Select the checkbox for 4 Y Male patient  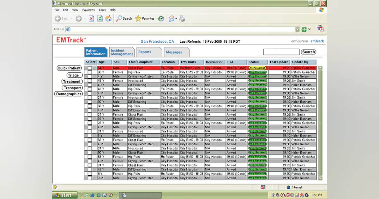tap(90, 76)
